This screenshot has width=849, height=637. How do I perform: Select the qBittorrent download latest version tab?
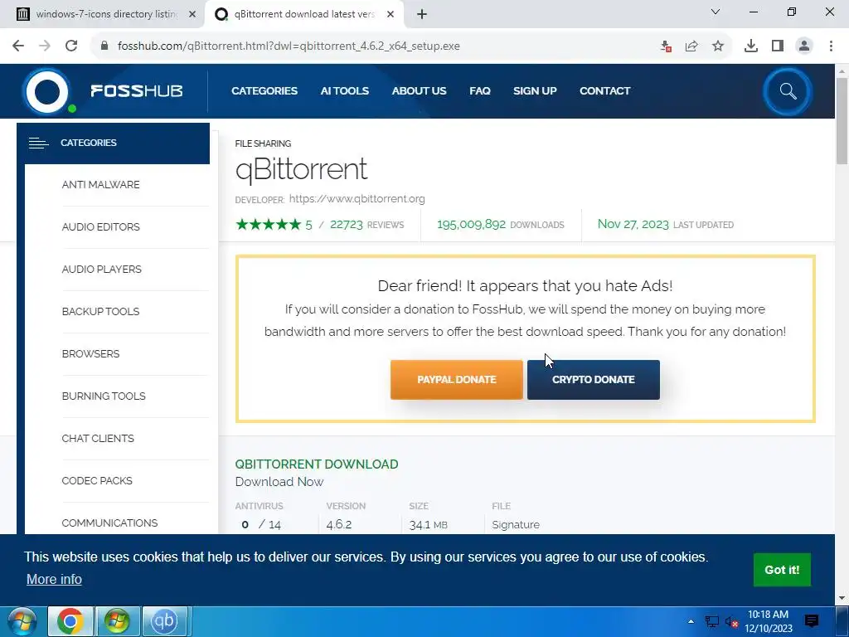[x=304, y=15]
